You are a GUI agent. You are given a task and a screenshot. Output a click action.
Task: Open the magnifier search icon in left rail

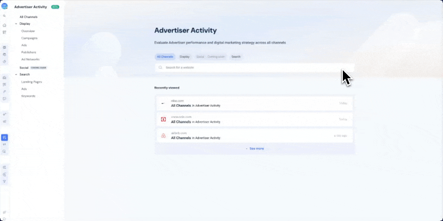[x=4, y=16]
